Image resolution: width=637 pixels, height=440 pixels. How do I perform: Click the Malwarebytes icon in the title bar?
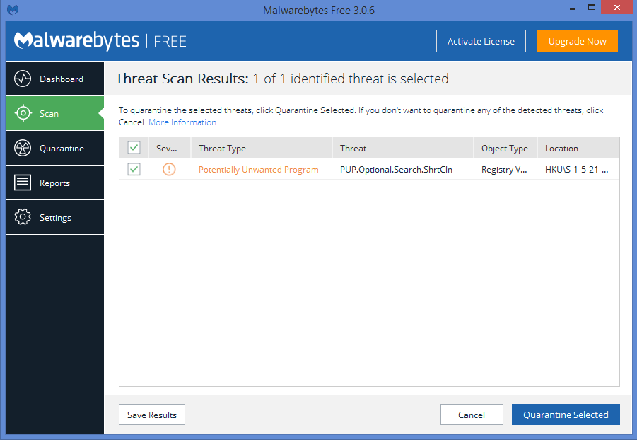click(12, 9)
